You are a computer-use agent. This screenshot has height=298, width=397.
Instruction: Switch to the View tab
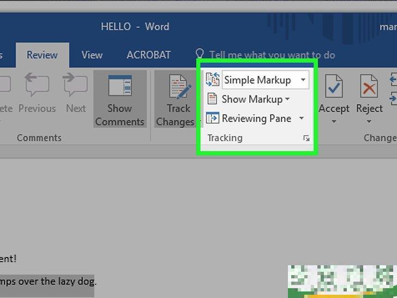pyautogui.click(x=92, y=55)
